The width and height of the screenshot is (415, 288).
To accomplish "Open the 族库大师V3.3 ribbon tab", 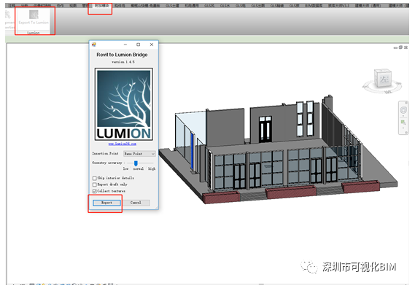I will tap(338, 5).
